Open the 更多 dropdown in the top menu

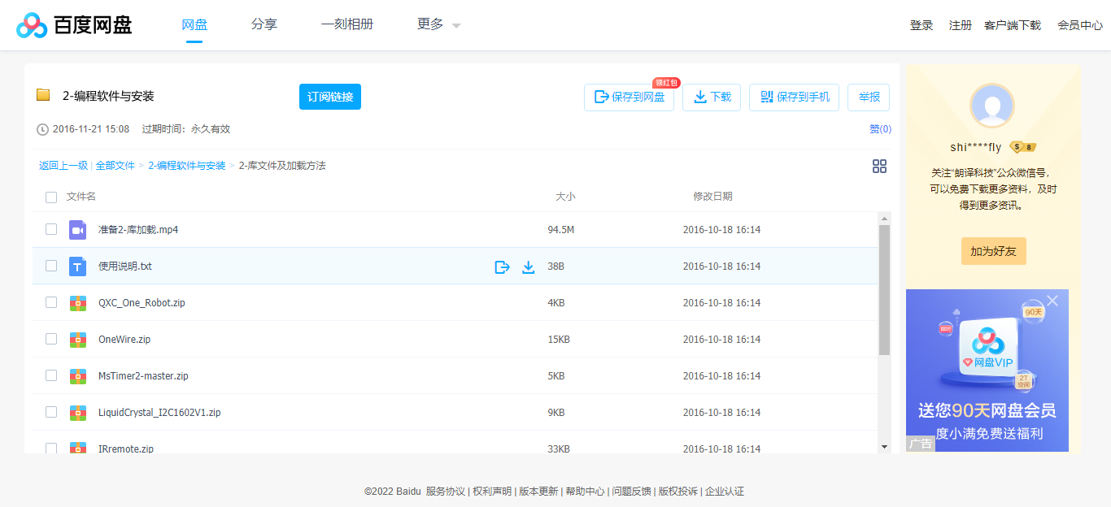(x=436, y=25)
